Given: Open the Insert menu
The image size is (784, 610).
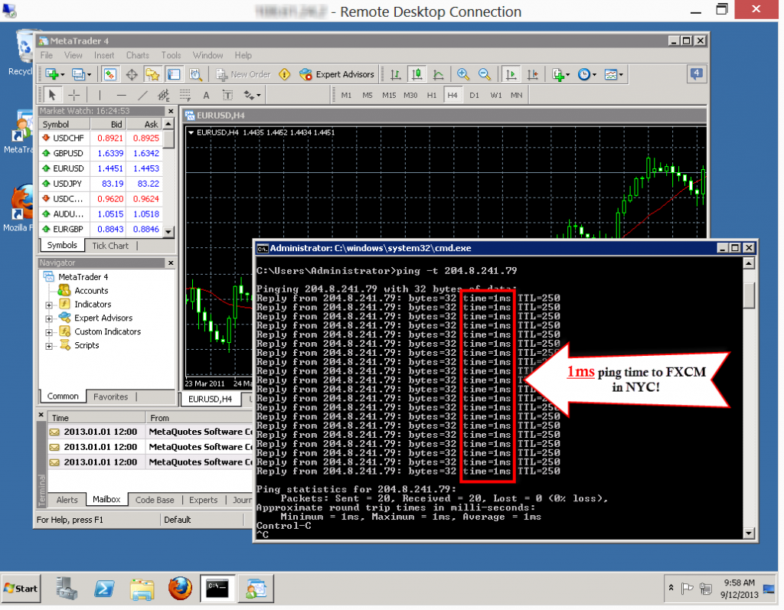Looking at the screenshot, I should (104, 55).
